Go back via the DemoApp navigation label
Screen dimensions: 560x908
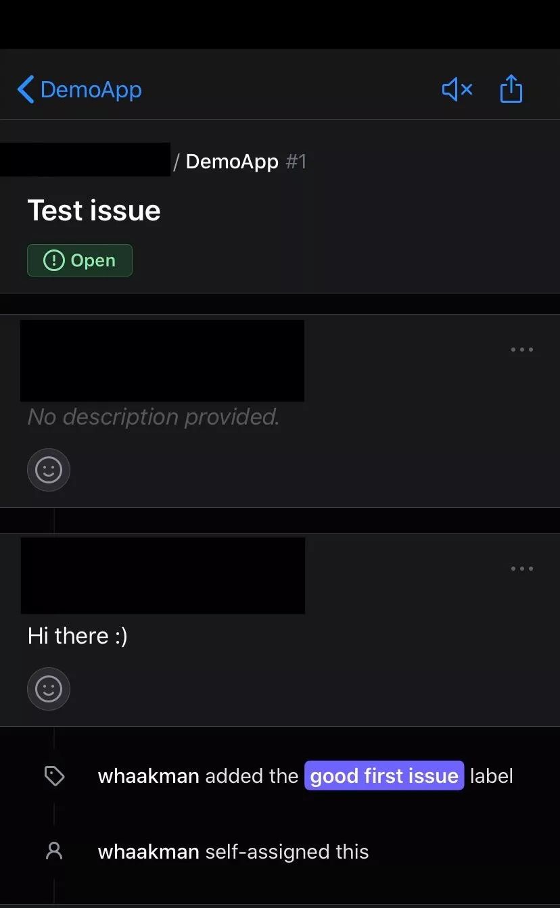[x=91, y=90]
